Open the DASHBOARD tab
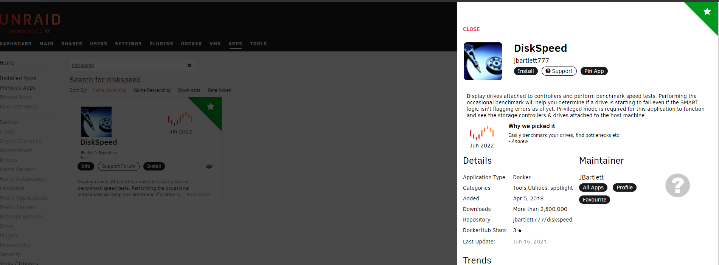The width and height of the screenshot is (719, 265). coord(16,44)
